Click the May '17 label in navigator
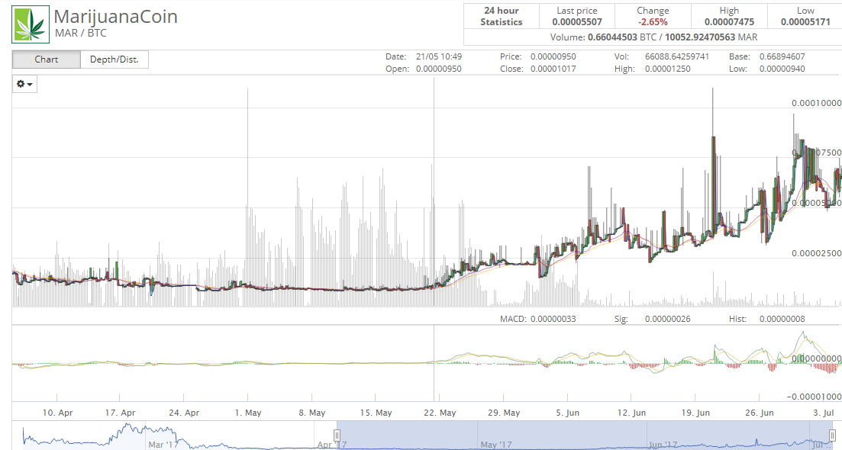 [x=496, y=444]
